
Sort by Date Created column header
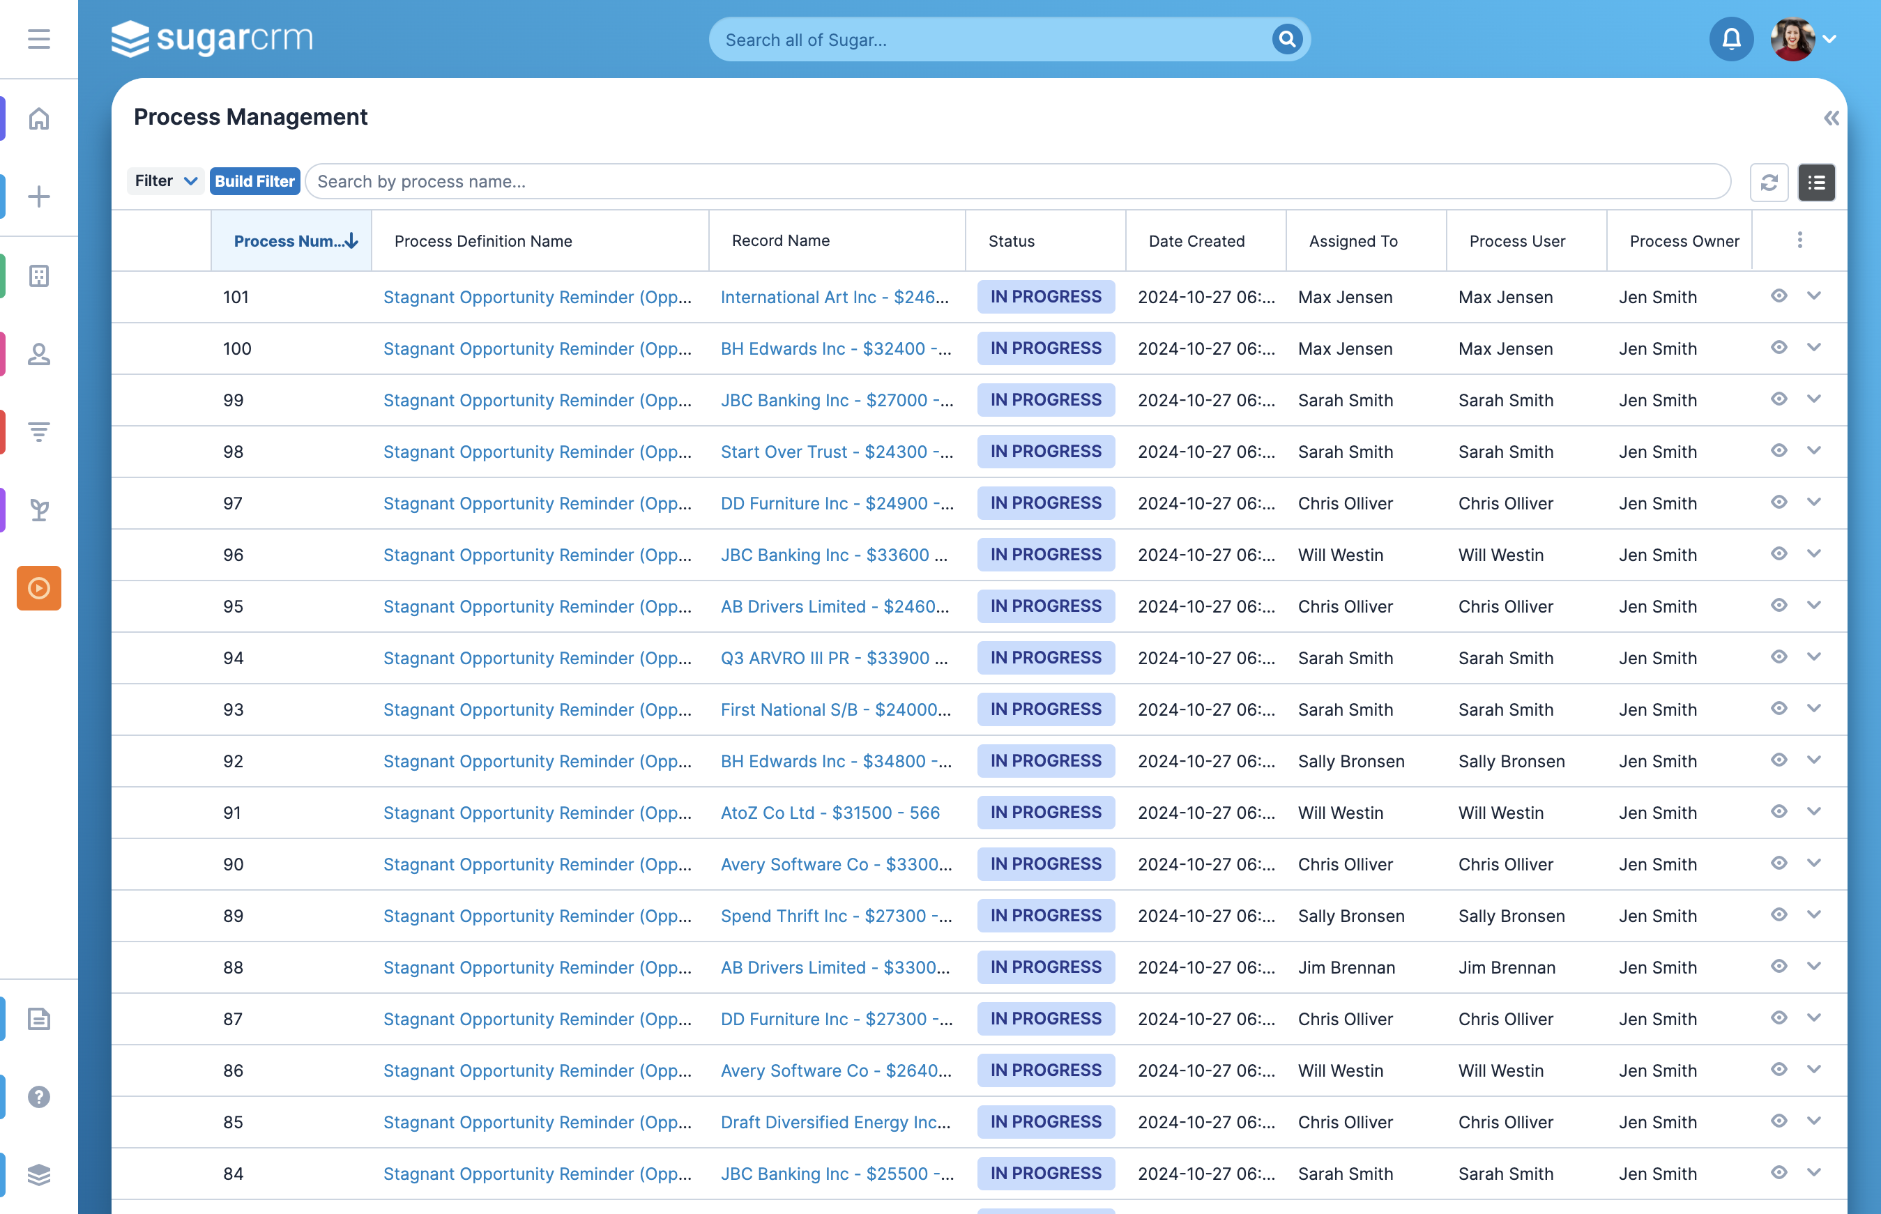[1205, 241]
